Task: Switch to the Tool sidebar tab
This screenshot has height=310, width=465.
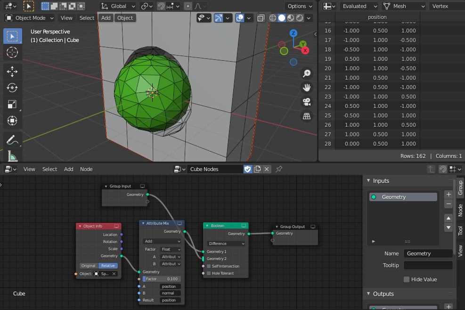Action: 460,230
